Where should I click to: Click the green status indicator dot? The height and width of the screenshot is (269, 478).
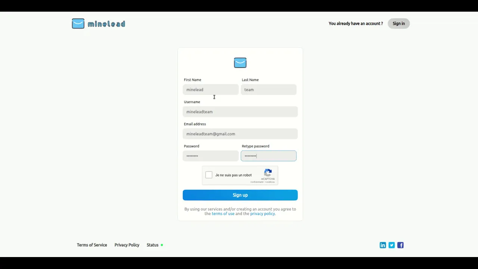tap(162, 245)
